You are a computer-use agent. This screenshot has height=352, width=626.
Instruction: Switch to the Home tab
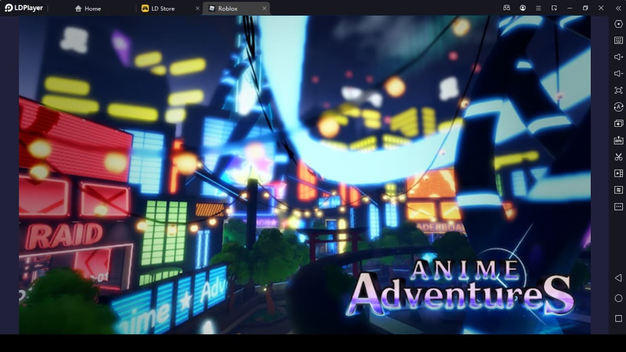[x=88, y=8]
